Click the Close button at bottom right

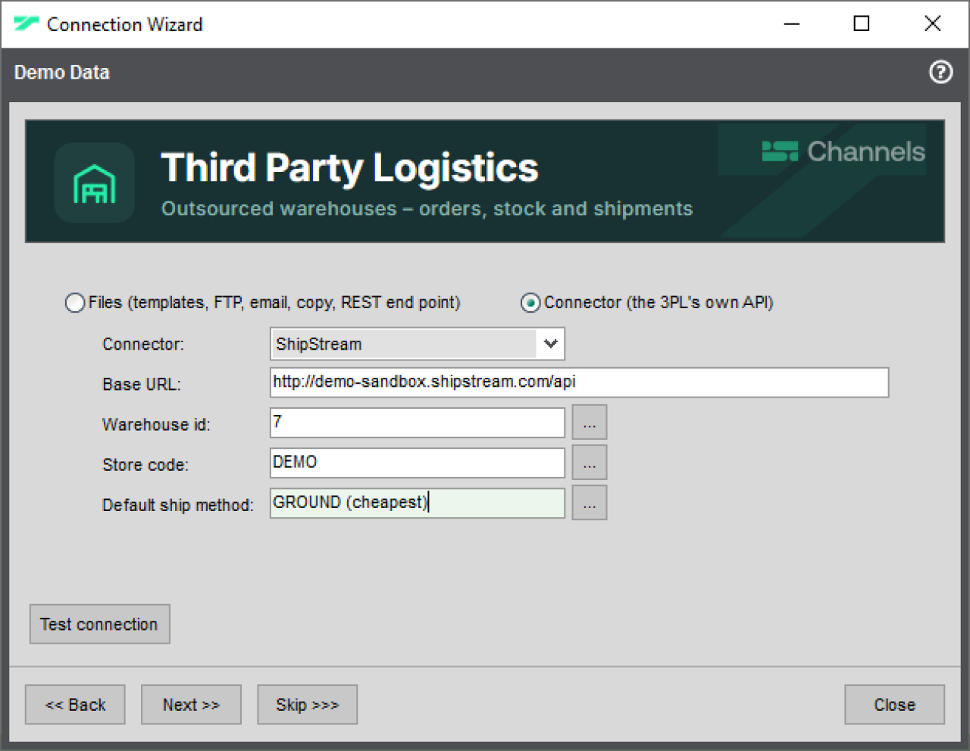(x=894, y=705)
